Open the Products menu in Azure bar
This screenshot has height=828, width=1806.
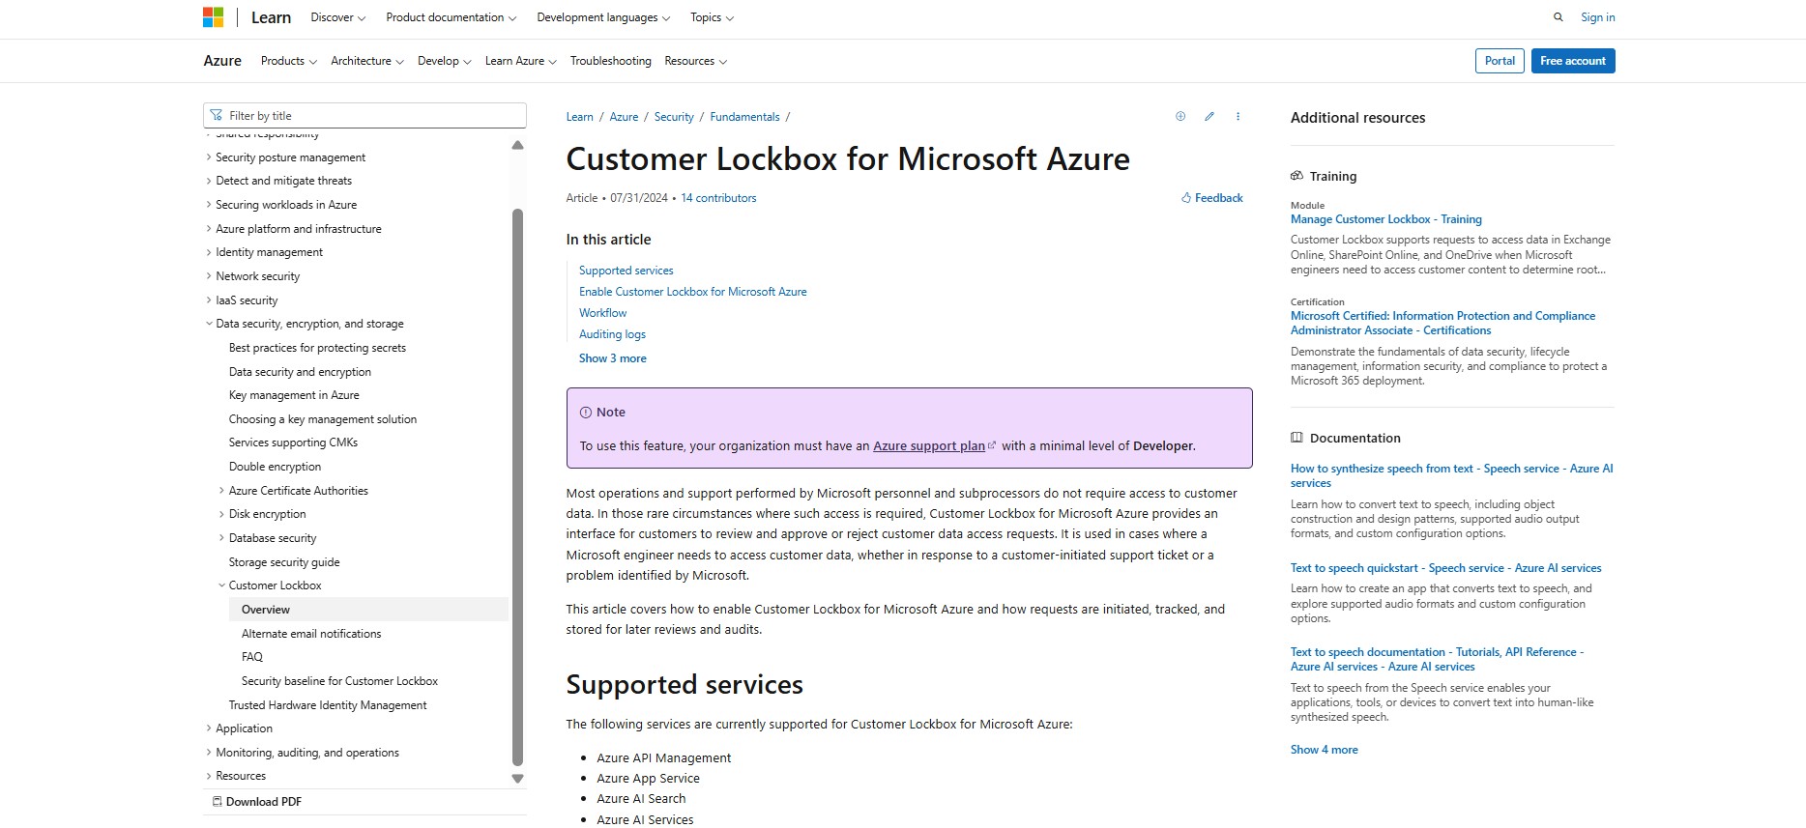pyautogui.click(x=288, y=61)
